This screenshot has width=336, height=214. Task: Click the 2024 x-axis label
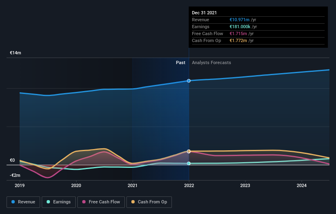(x=302, y=185)
